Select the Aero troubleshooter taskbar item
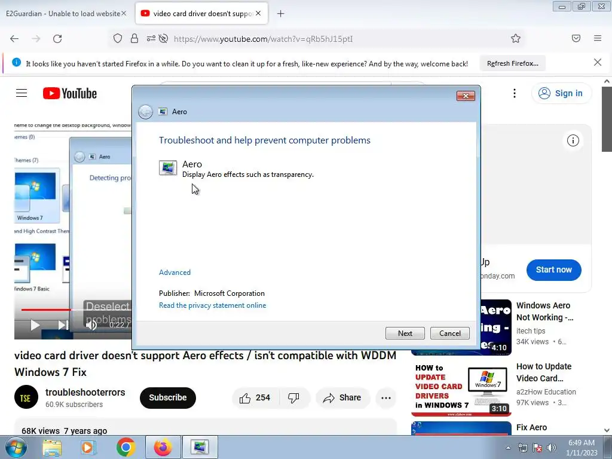Viewport: 612px width, 459px height. (200, 447)
